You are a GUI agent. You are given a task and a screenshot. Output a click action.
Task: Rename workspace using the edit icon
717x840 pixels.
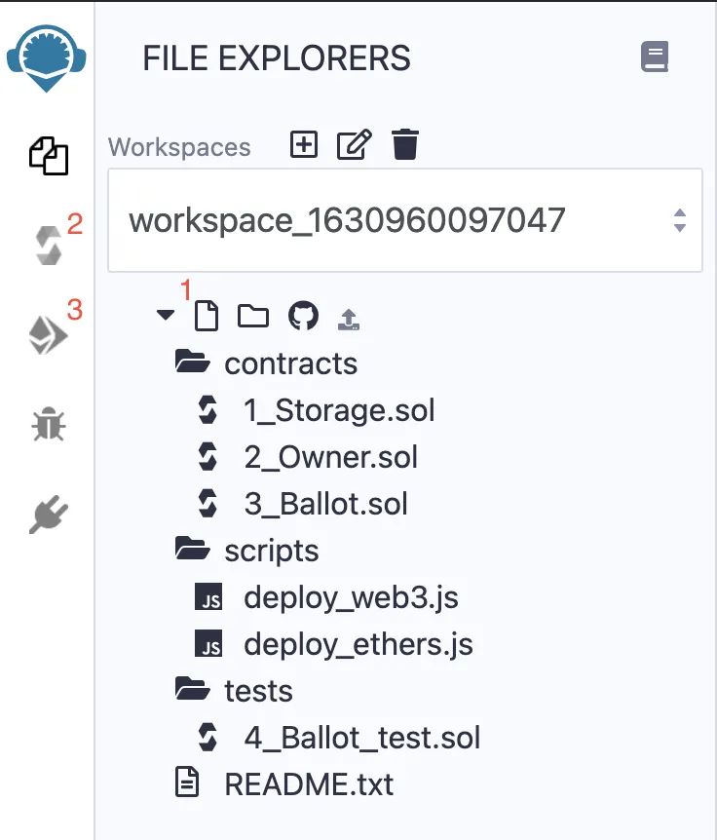[x=354, y=144]
